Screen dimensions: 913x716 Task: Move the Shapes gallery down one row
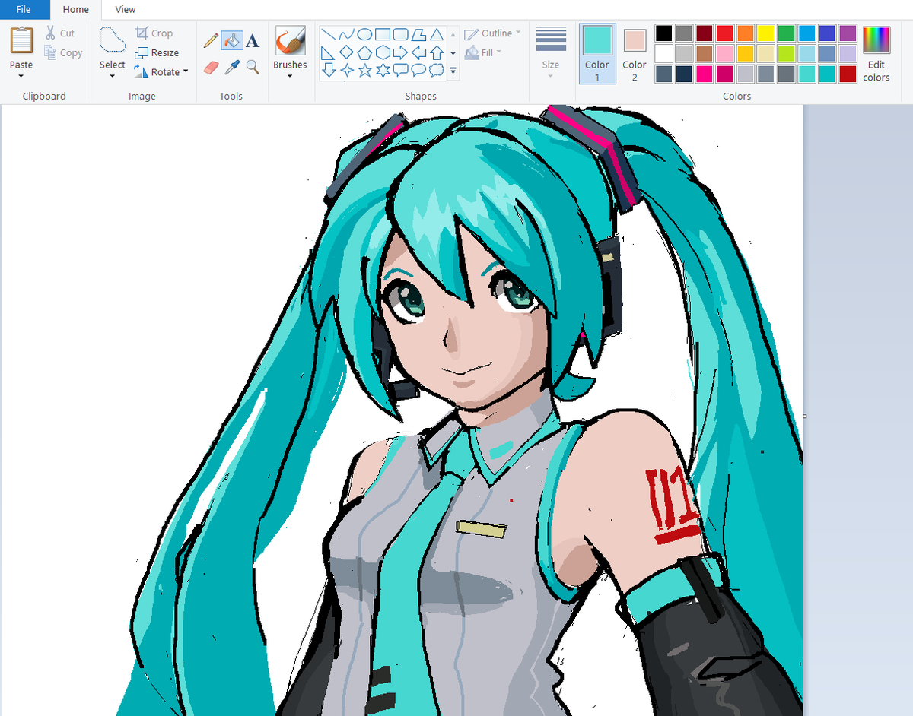[453, 52]
